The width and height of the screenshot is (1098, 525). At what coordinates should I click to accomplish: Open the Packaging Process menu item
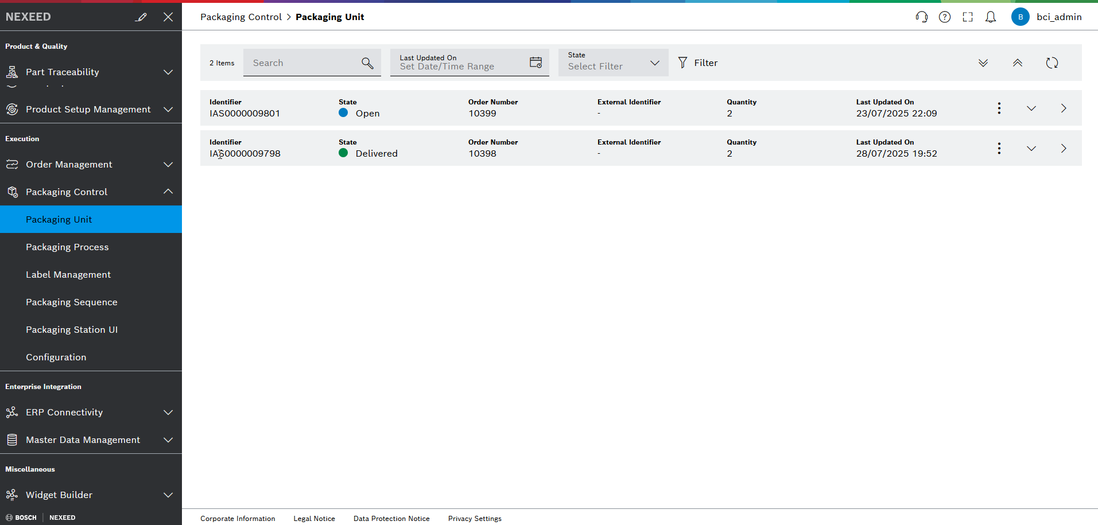(67, 247)
